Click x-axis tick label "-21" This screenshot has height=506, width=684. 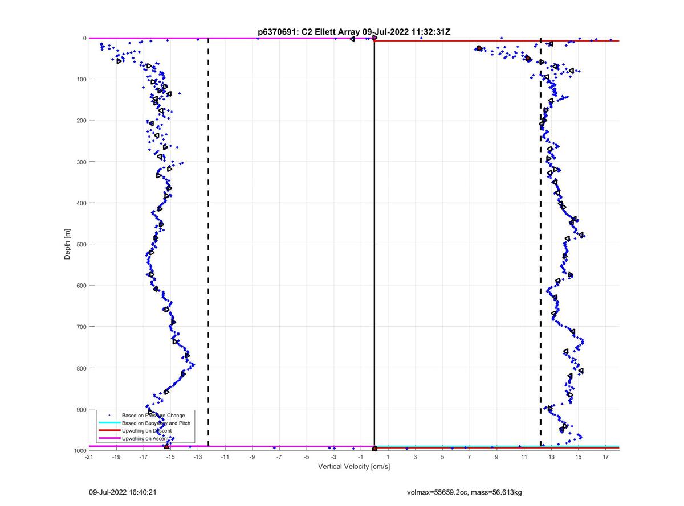point(88,456)
